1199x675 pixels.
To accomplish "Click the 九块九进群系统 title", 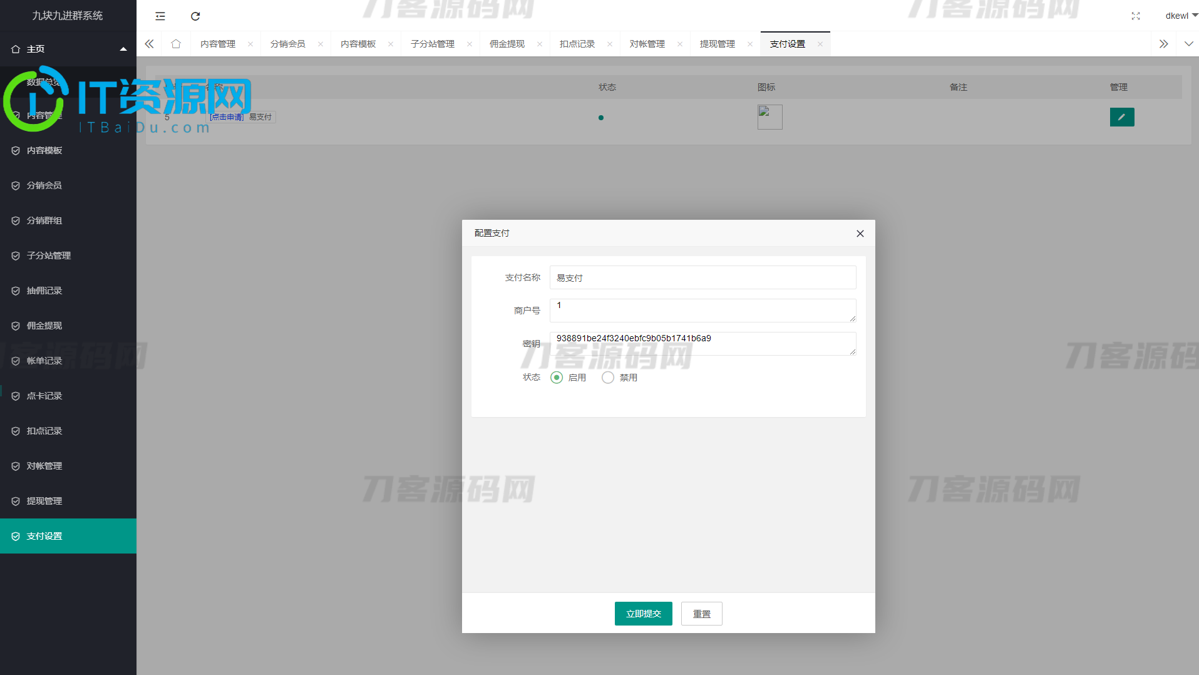I will tap(68, 16).
